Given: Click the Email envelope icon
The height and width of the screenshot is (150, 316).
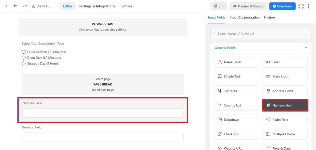Looking at the screenshot, I should coord(268,62).
